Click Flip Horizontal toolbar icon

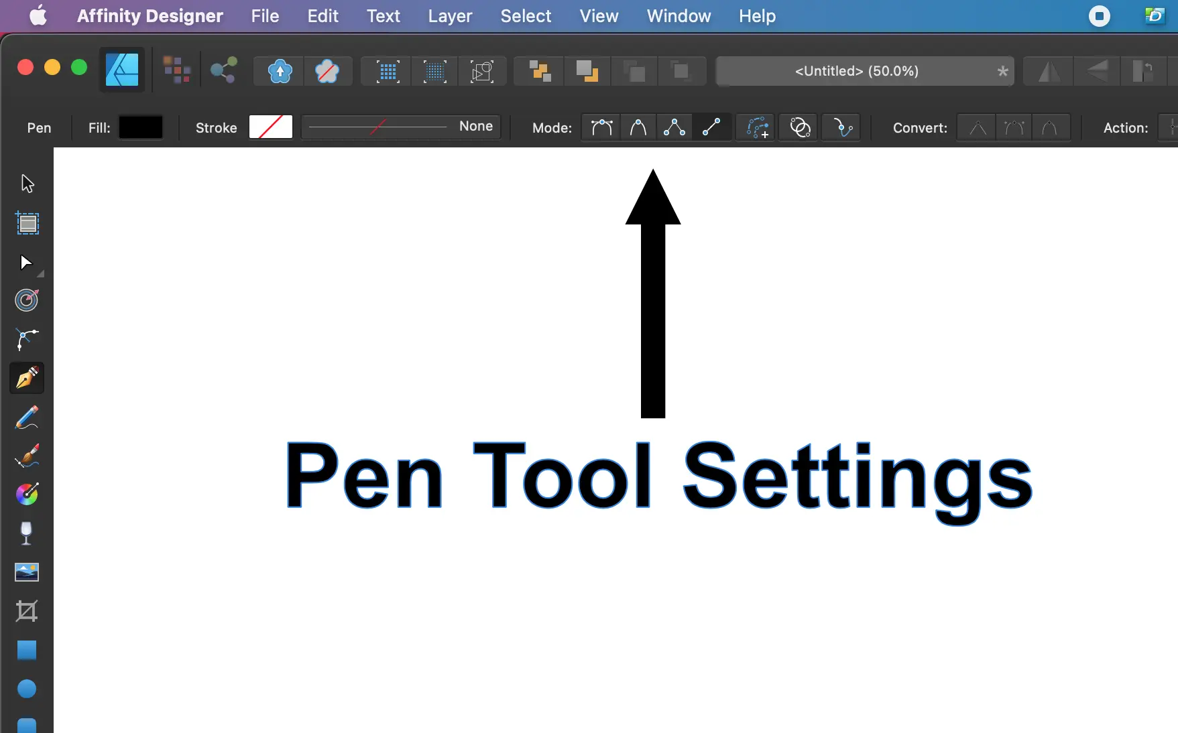(1049, 71)
